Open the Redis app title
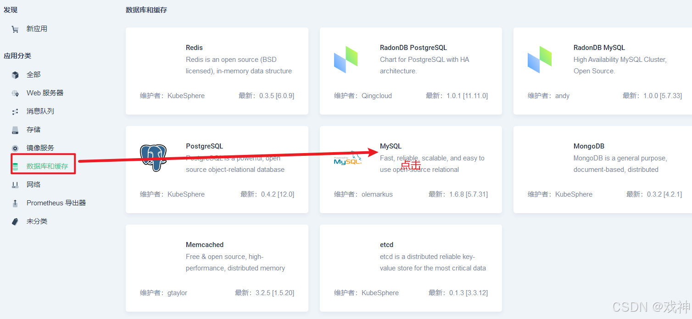 [x=194, y=48]
